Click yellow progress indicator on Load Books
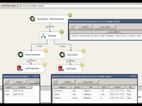142x106 pixels. tap(82, 65)
